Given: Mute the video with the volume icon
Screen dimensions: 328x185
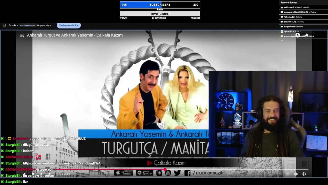Looking at the screenshot, I should point(50,174).
